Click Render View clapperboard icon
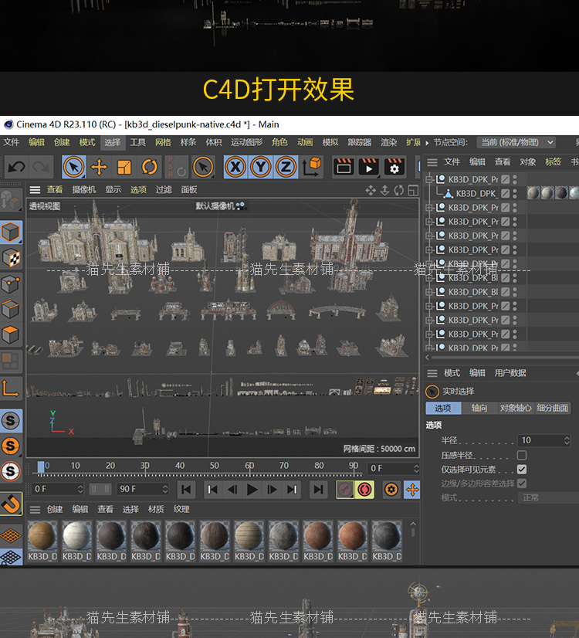The width and height of the screenshot is (579, 638). click(344, 167)
